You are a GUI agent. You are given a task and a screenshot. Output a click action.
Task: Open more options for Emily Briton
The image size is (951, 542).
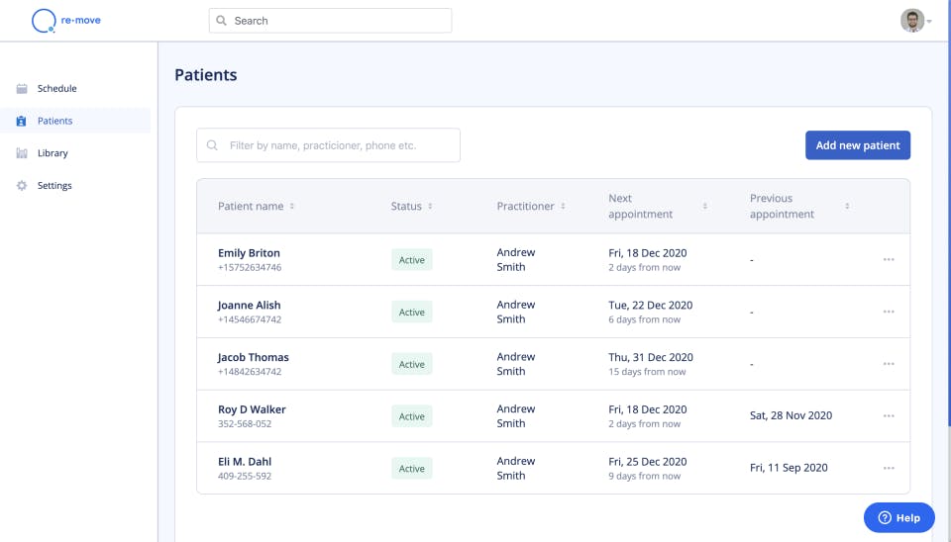[889, 259]
